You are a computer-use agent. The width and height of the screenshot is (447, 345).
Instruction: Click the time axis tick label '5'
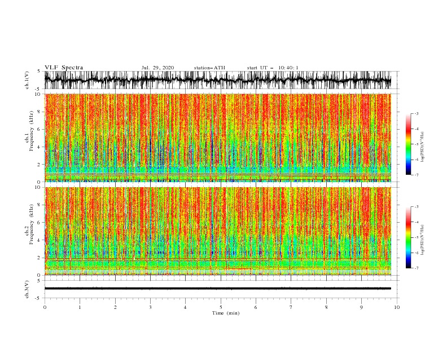[x=221, y=307]
